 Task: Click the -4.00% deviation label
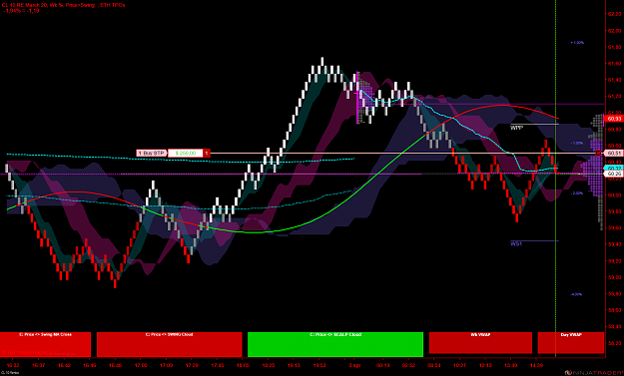click(x=576, y=294)
